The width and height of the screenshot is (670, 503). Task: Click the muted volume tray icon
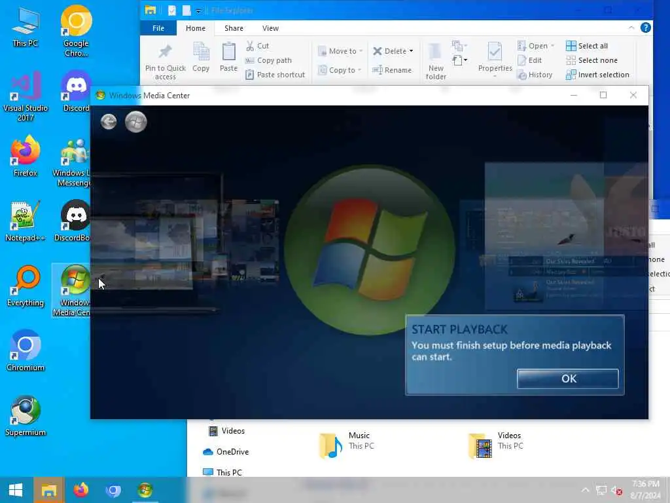click(616, 491)
